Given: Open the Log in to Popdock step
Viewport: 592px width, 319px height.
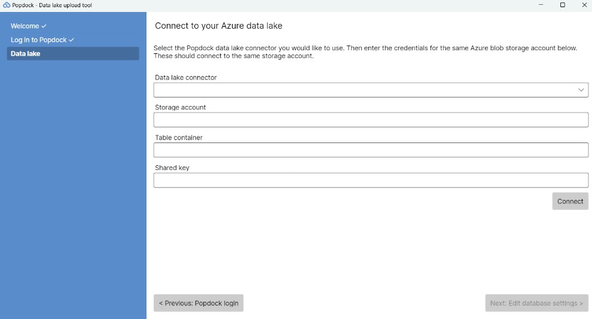Looking at the screenshot, I should [42, 40].
